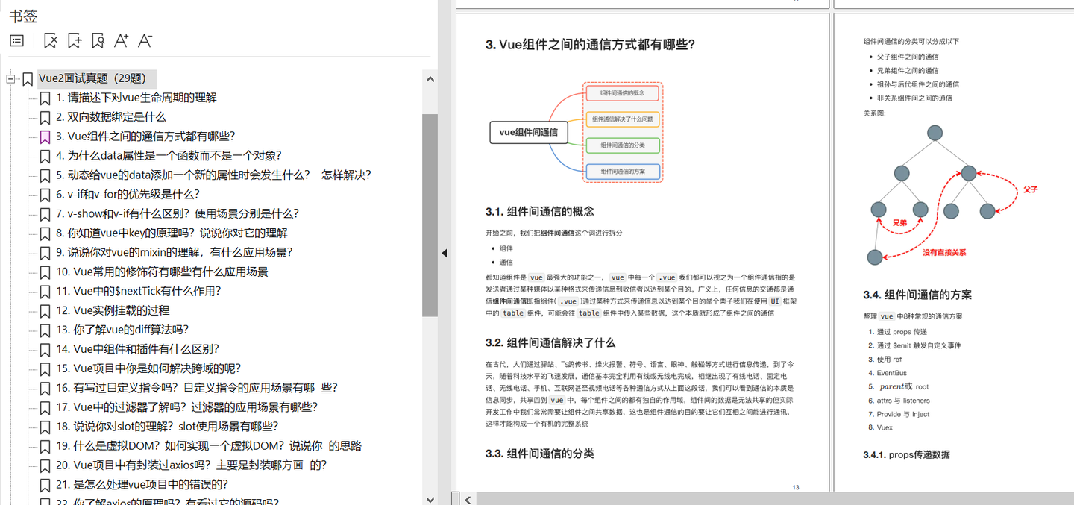Image resolution: width=1074 pixels, height=505 pixels.
Task: Increase bookmark text size with A+
Action: tap(122, 40)
